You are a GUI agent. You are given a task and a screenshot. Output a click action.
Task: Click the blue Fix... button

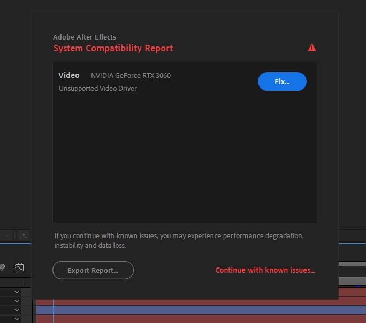point(282,82)
